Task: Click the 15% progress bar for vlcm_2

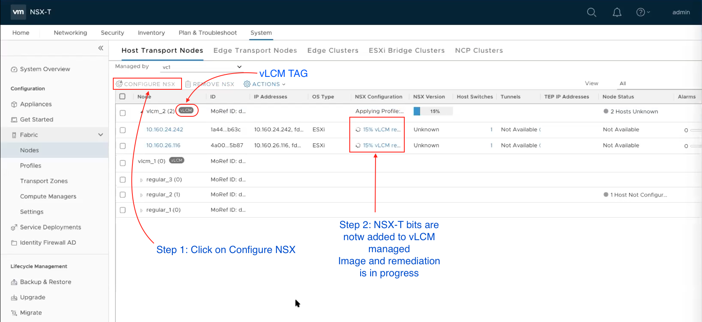Action: click(x=433, y=111)
